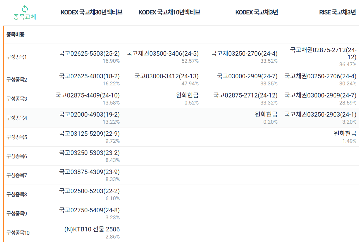Select the 원화현금 entry under KODEX 국고채10년액티브
Screen dimensions: 364x242
[188, 96]
